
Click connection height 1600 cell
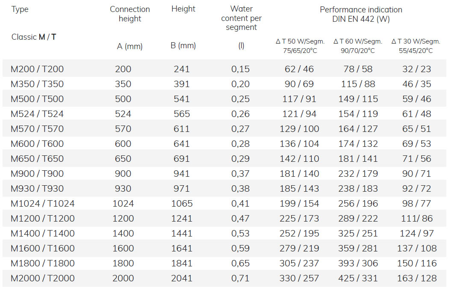(x=123, y=248)
